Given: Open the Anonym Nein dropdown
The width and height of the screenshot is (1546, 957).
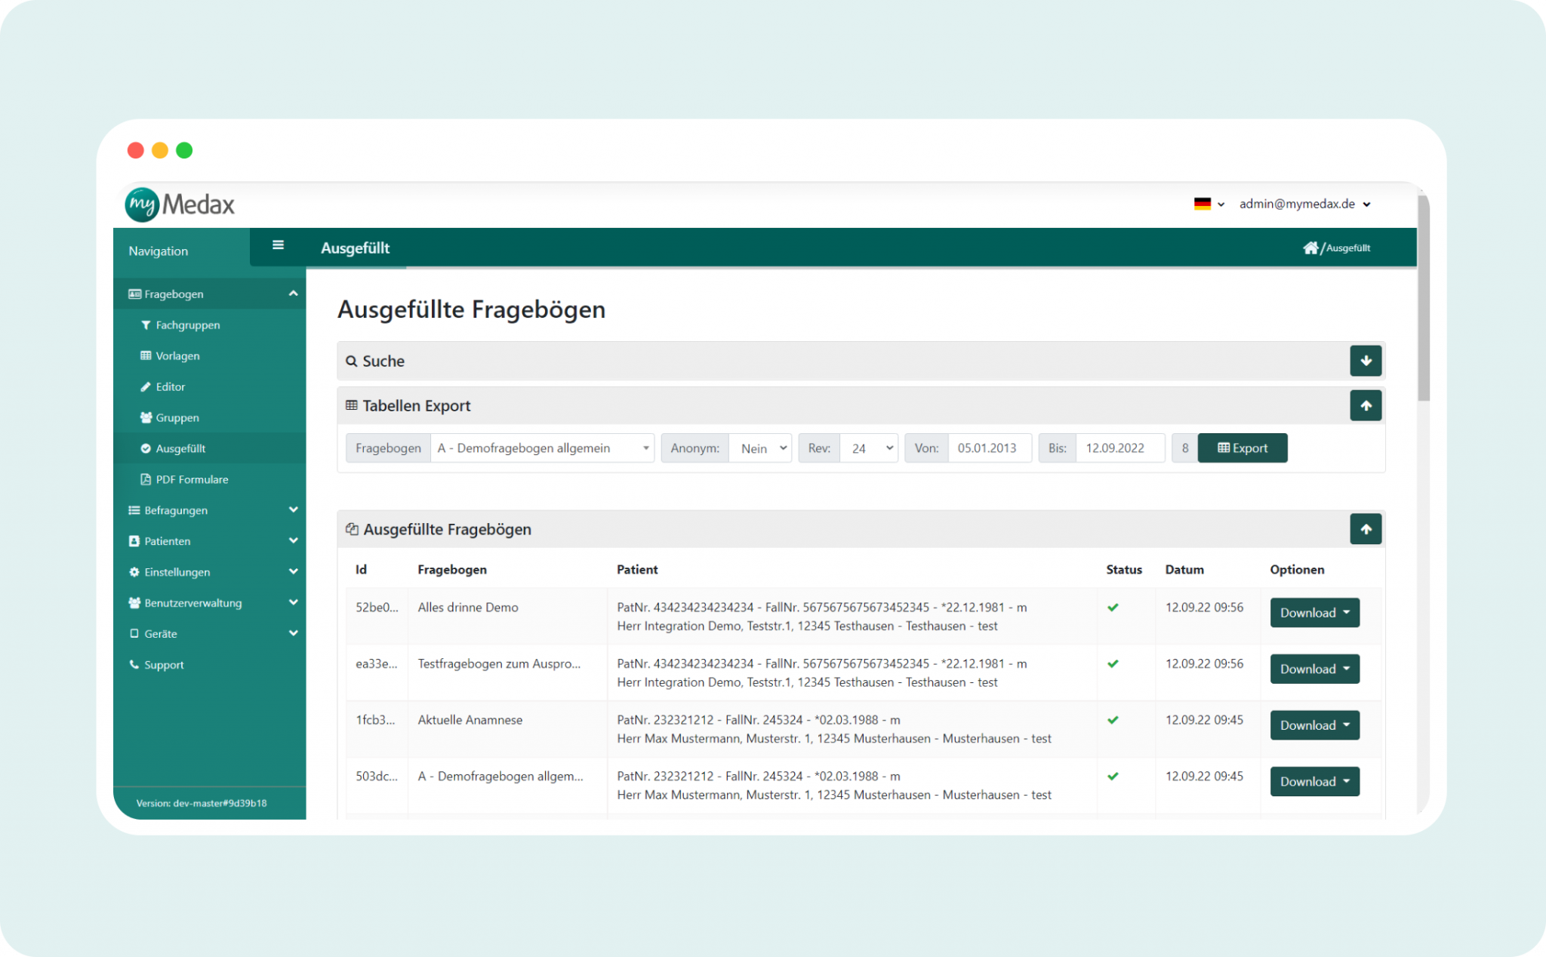Looking at the screenshot, I should 760,448.
